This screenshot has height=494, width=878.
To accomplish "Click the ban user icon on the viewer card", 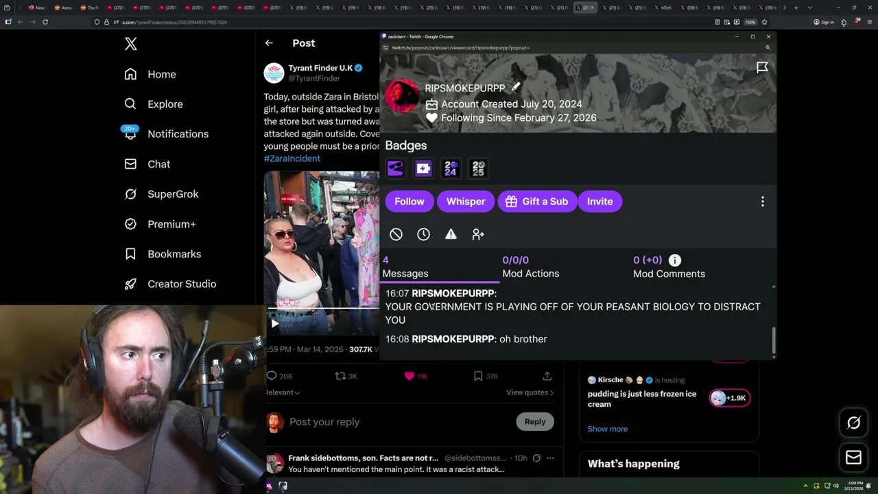I will click(396, 235).
